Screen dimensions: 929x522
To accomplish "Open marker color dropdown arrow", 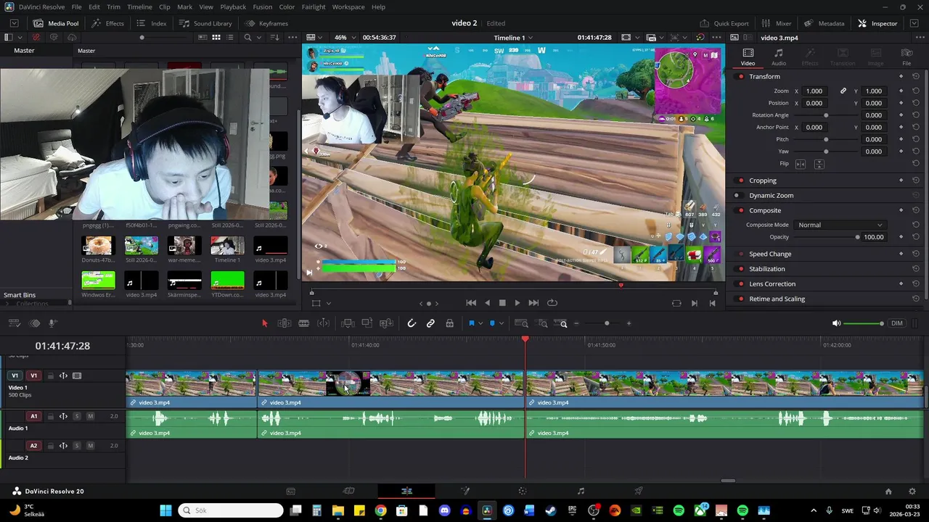I will click(x=501, y=323).
